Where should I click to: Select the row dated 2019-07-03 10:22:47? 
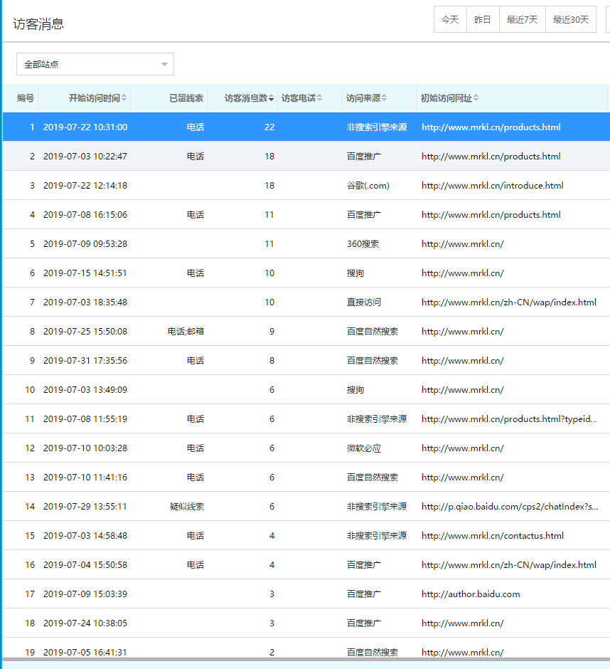tap(306, 156)
